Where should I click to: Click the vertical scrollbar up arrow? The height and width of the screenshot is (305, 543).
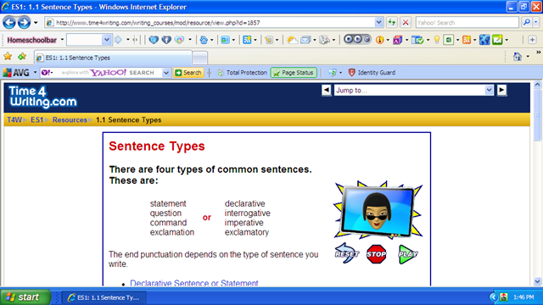[x=537, y=85]
